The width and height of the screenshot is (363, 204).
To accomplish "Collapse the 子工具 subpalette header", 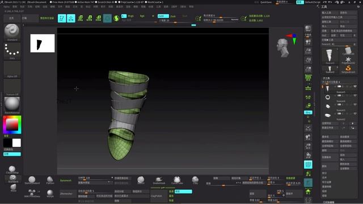I will [x=327, y=78].
